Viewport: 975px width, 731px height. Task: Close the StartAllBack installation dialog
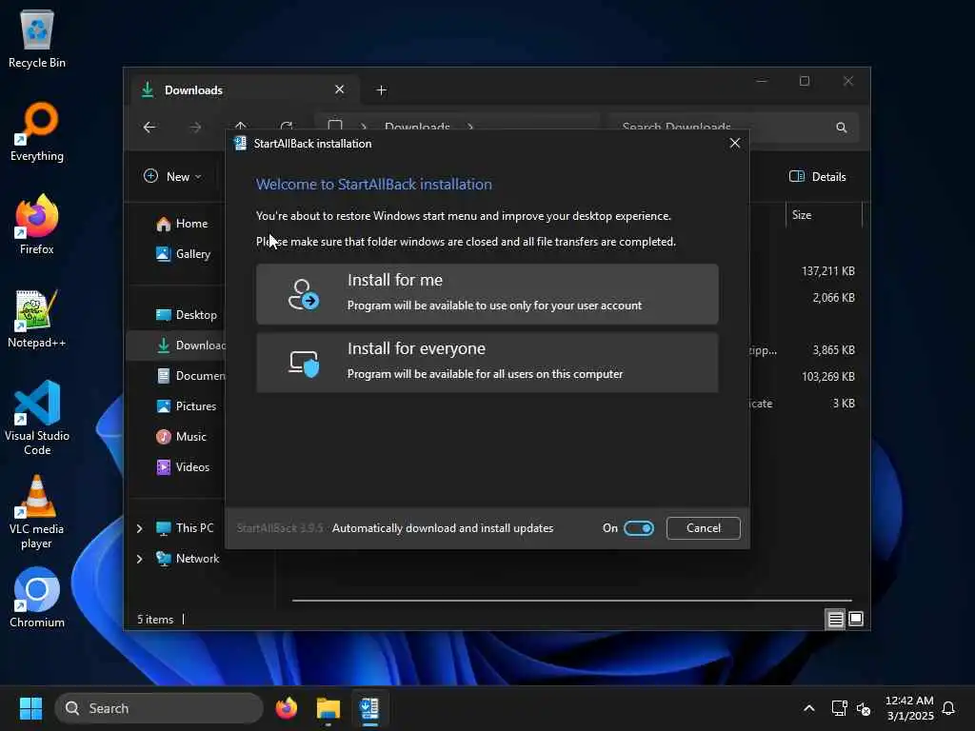(734, 143)
